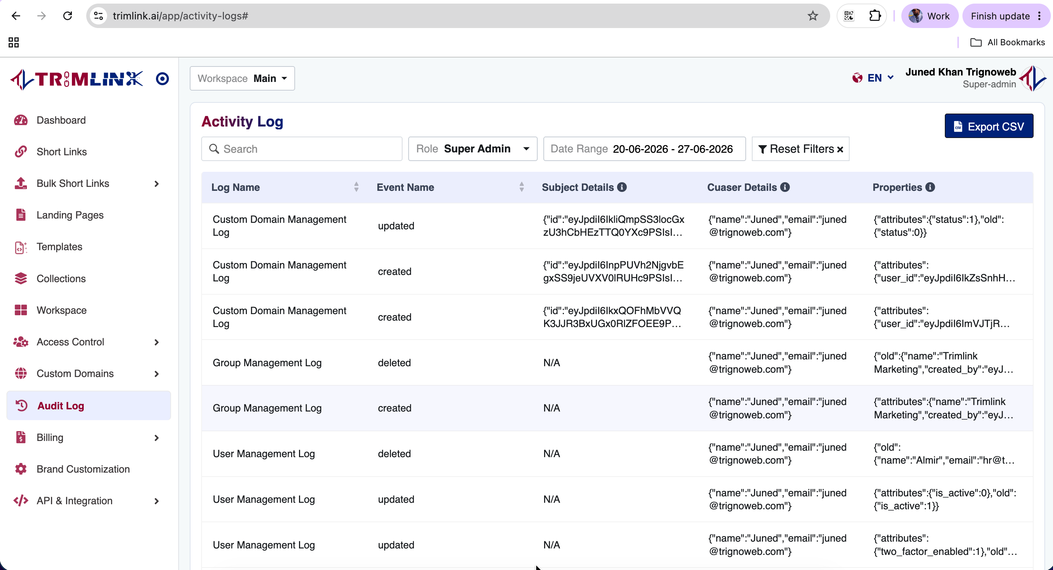The height and width of the screenshot is (570, 1053).
Task: Reload the current browser page
Action: pos(68,16)
